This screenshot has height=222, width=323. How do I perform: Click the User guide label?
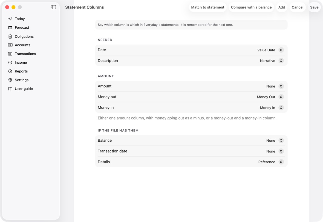(24, 89)
